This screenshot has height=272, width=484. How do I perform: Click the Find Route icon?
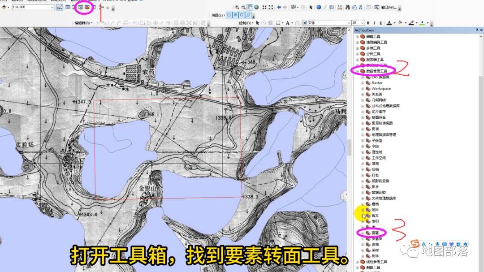[x=354, y=7]
